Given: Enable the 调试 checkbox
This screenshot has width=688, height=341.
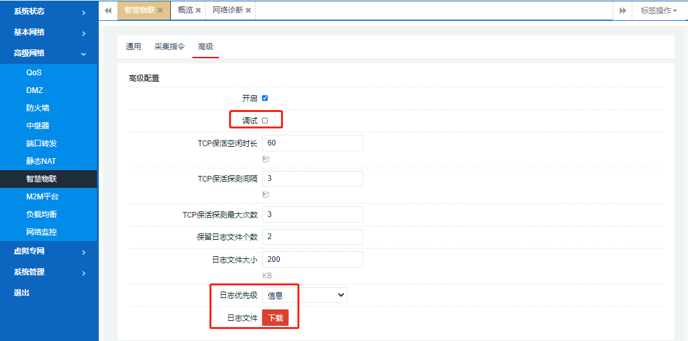Looking at the screenshot, I should pos(265,120).
